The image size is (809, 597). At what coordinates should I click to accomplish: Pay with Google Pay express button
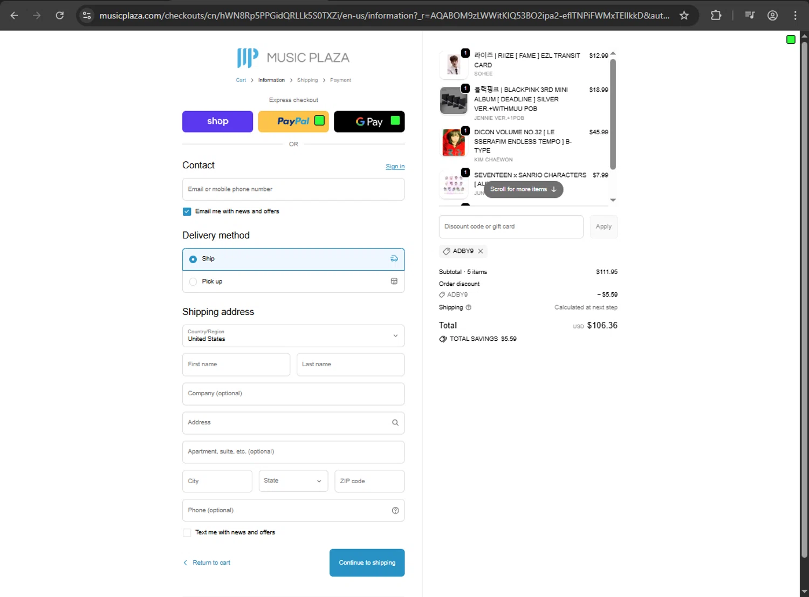[369, 121]
